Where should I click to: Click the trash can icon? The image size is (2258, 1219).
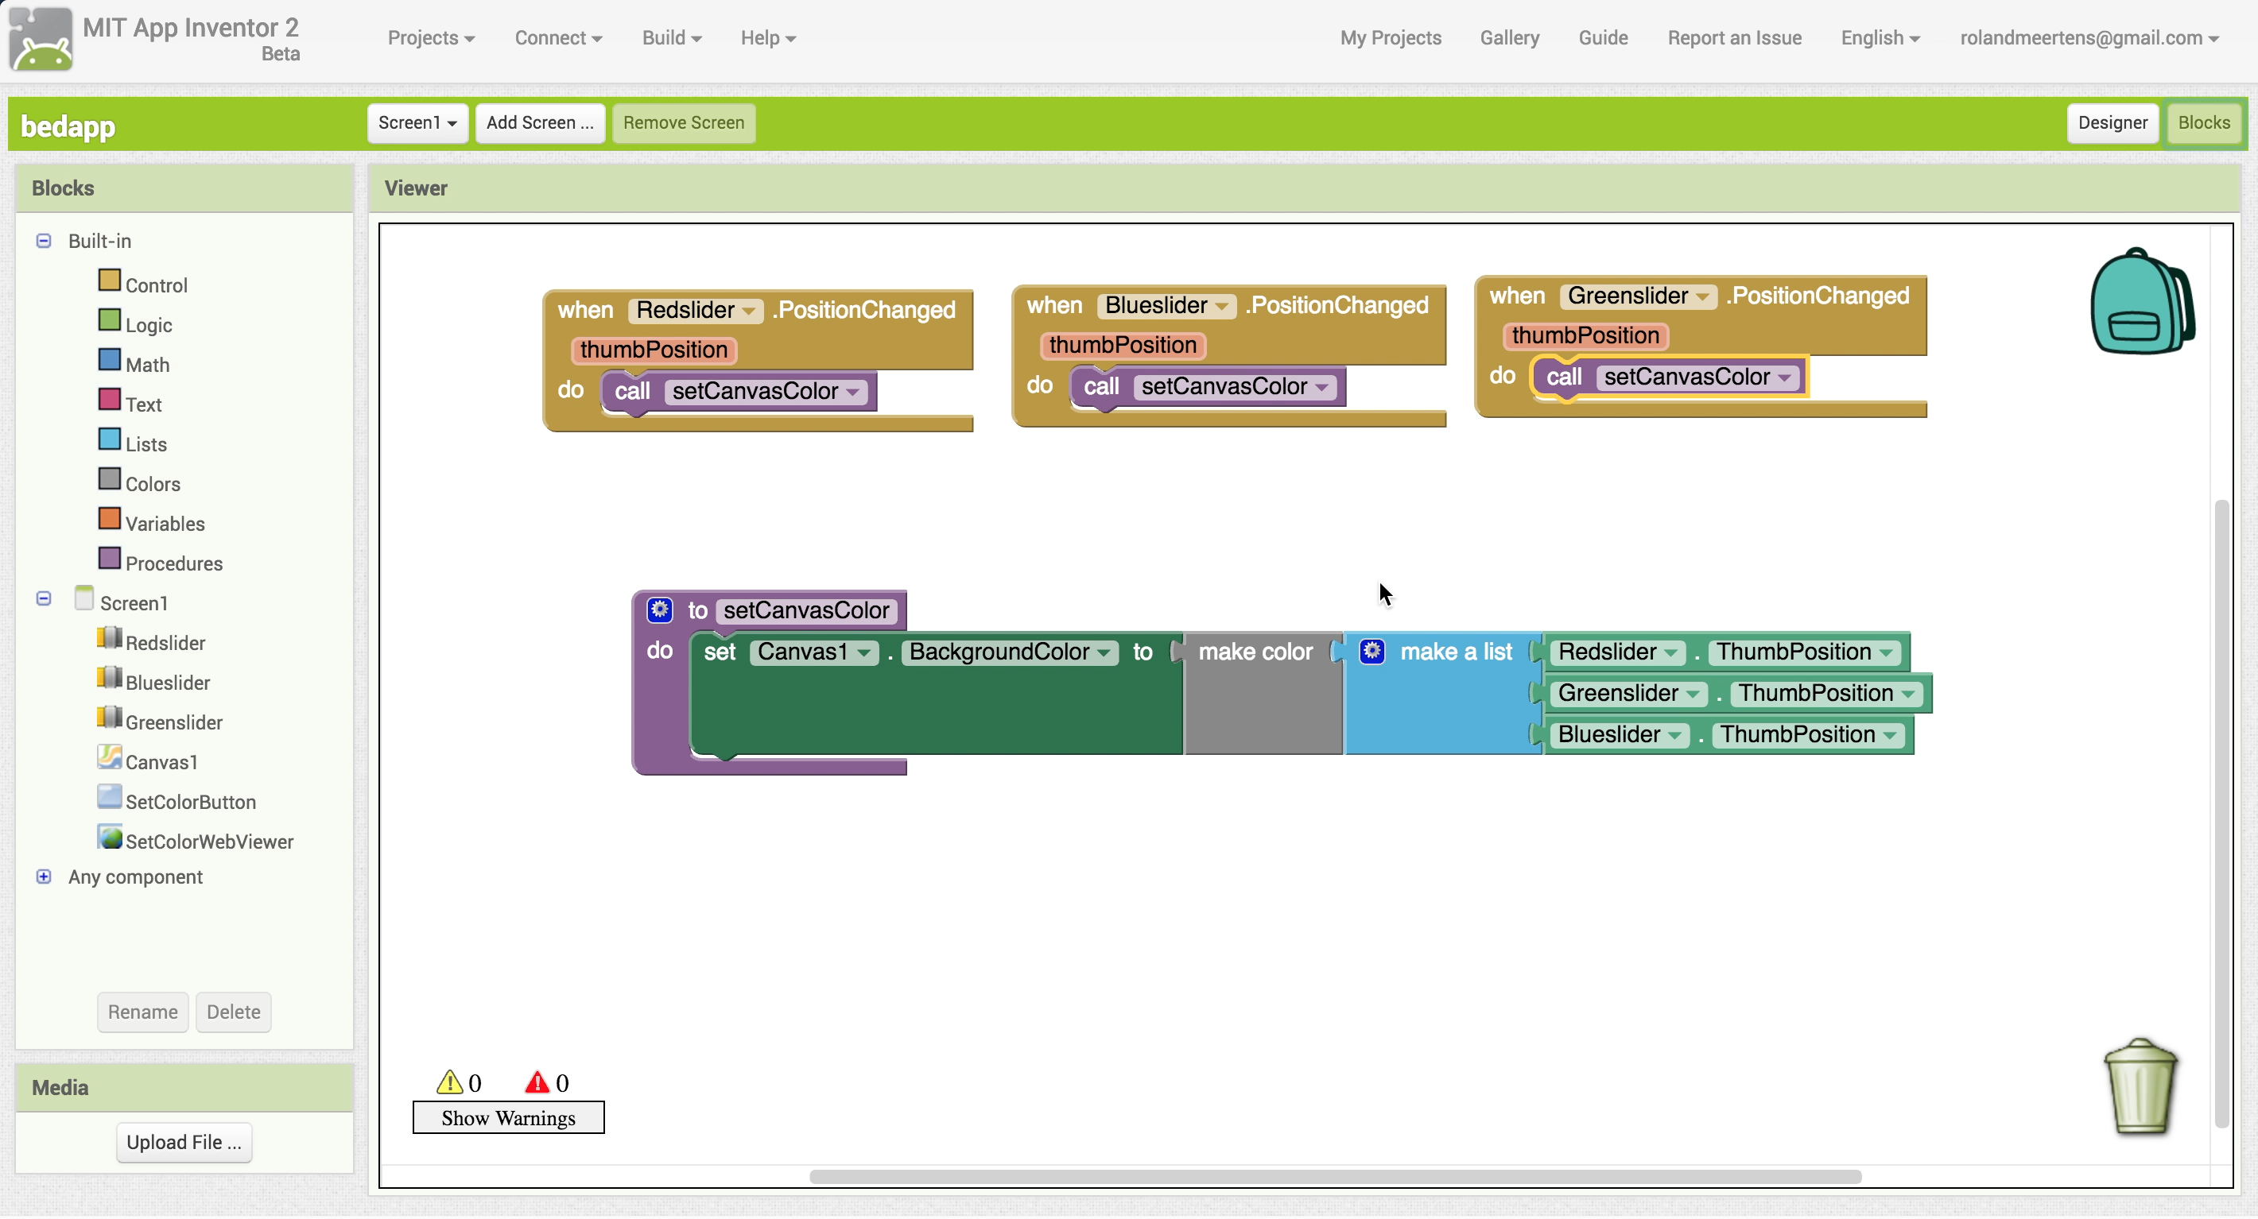pos(2140,1085)
